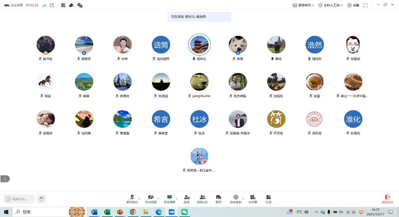Stop recording via 结束录制 button
Viewport: 399px width, 217px height.
(235, 199)
